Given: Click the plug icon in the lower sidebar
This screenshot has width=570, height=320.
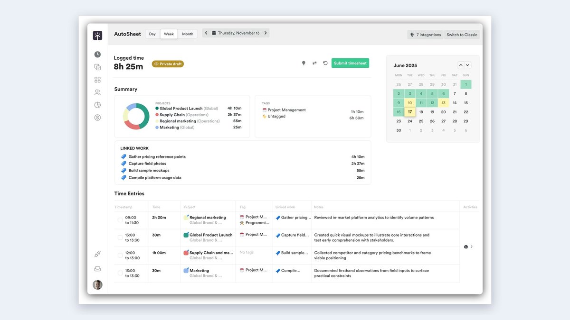Looking at the screenshot, I should [97, 255].
